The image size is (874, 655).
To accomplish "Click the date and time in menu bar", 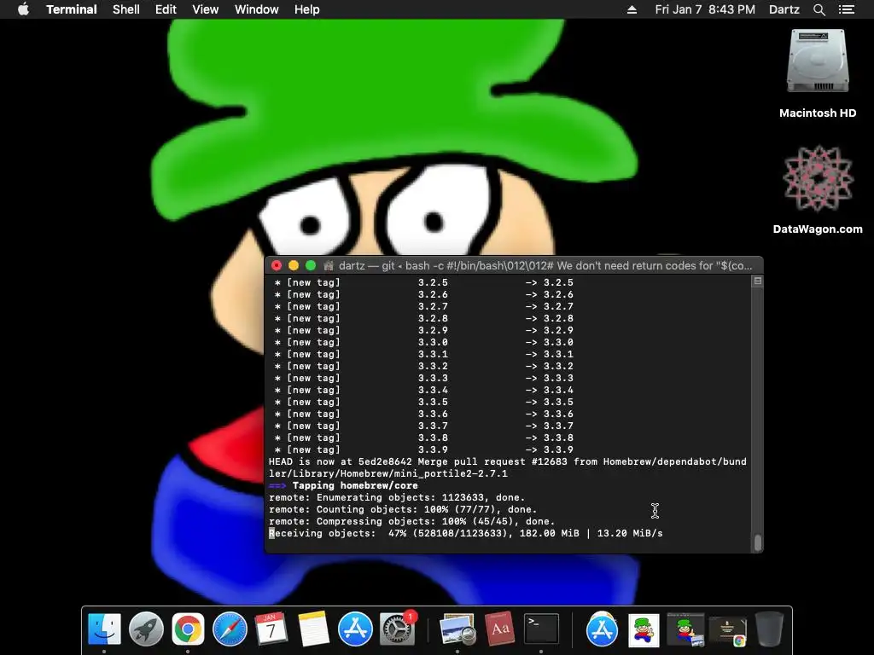I will point(705,9).
